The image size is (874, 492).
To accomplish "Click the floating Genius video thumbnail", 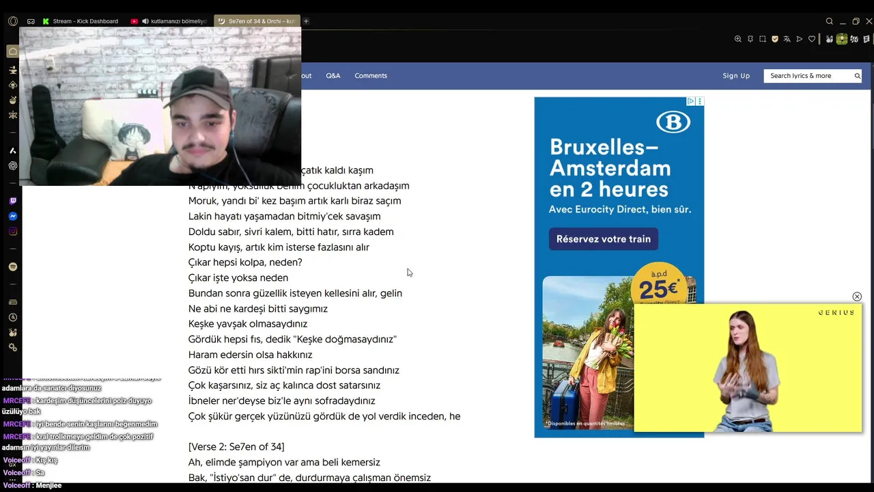I will coord(748,368).
